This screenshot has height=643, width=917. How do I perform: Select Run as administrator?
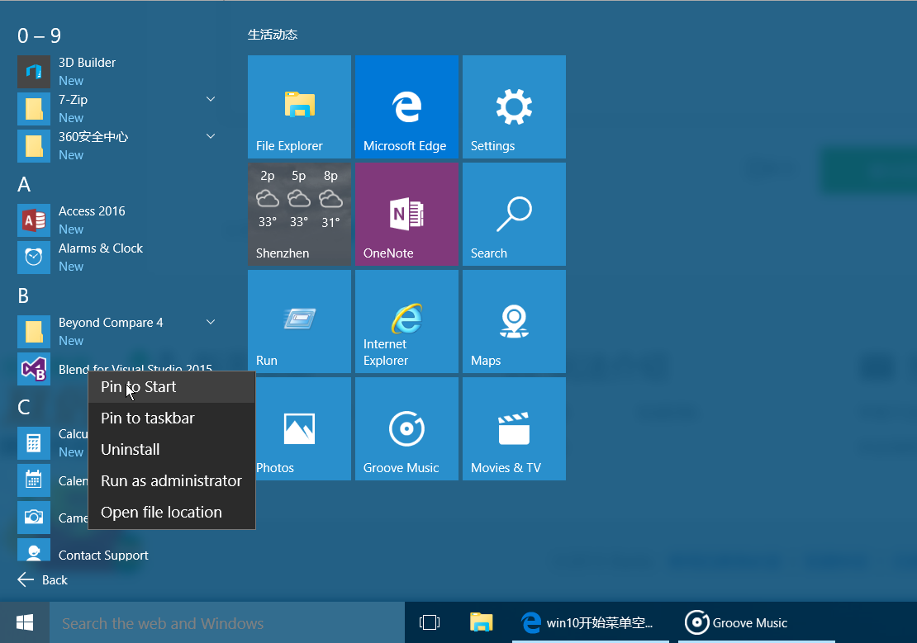pos(171,480)
